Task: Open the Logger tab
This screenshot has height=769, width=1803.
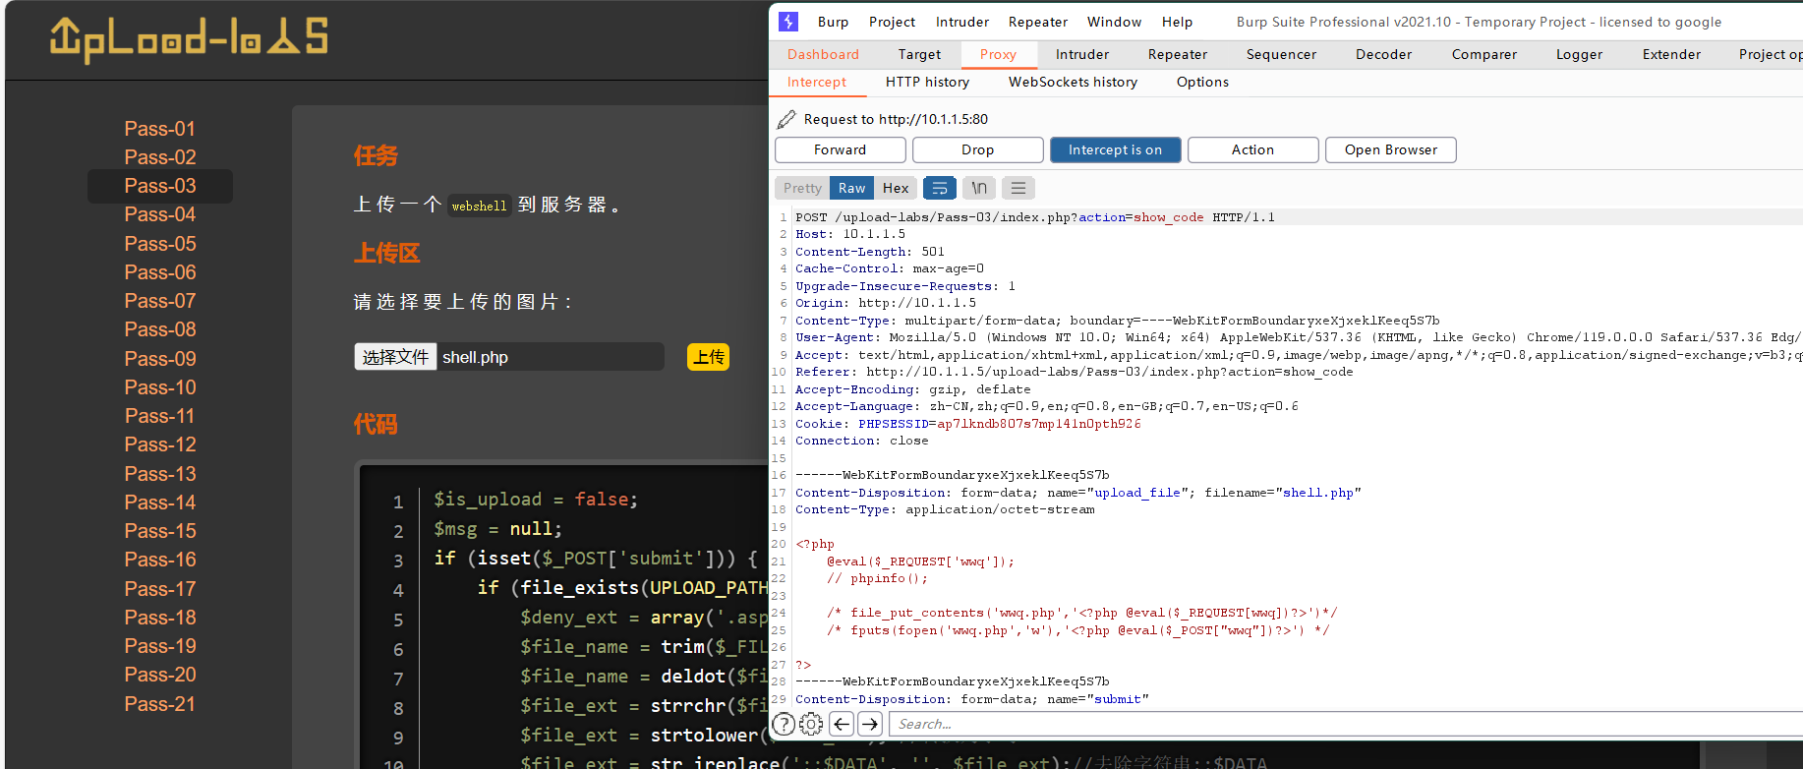Action: [1579, 54]
